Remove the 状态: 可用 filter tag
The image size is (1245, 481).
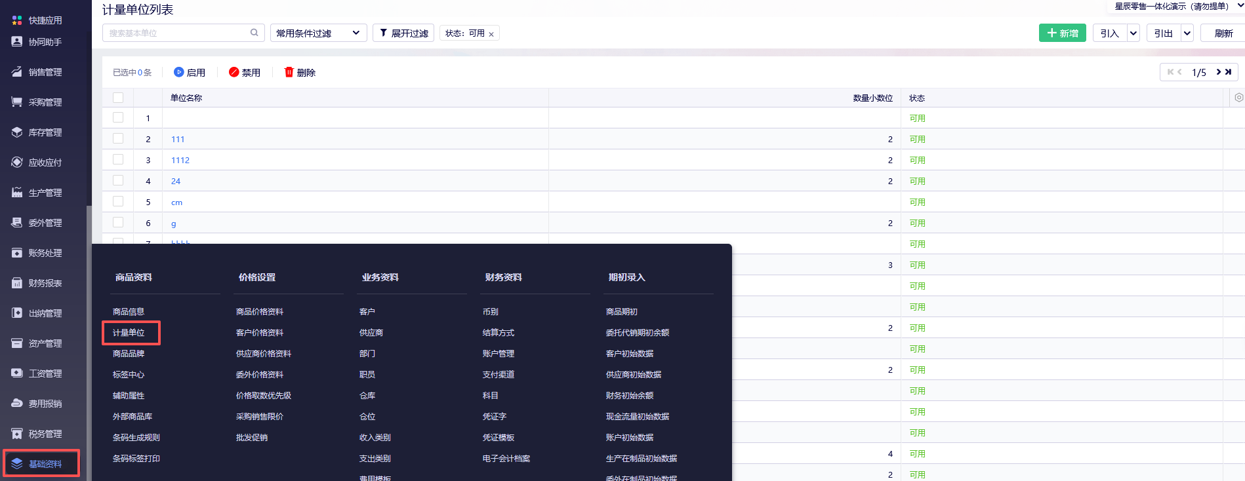[491, 34]
